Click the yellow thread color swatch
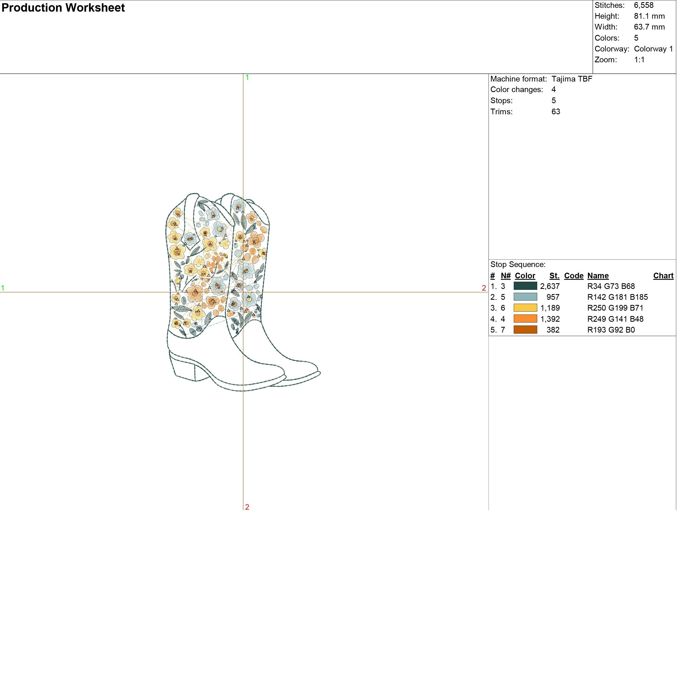The height and width of the screenshot is (677, 677). 525,308
